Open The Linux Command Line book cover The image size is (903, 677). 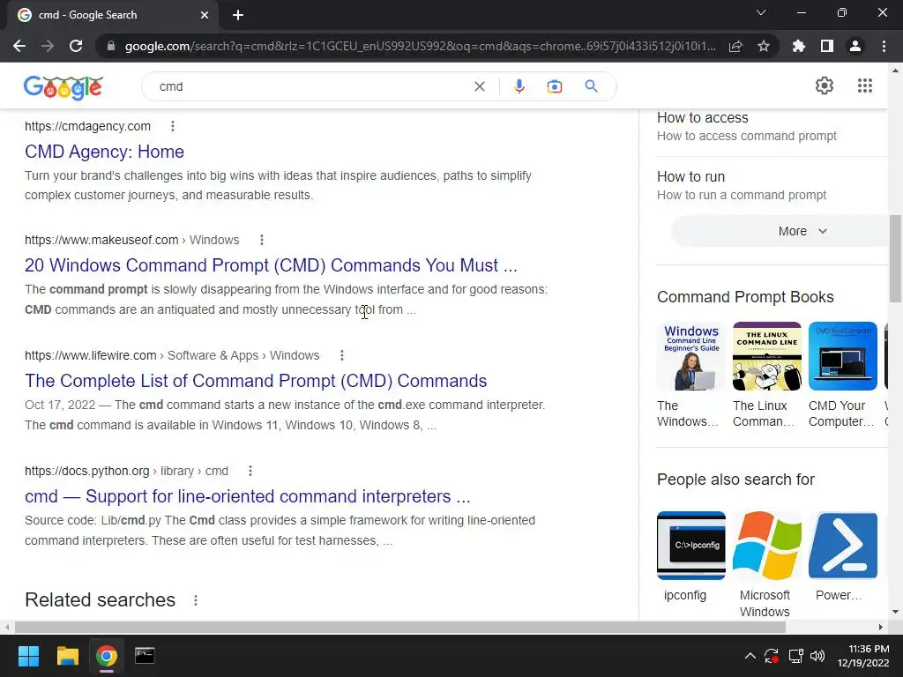766,356
